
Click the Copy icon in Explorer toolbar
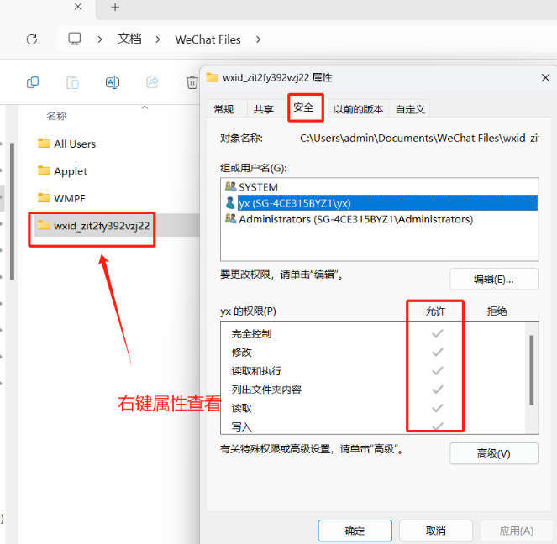click(33, 82)
